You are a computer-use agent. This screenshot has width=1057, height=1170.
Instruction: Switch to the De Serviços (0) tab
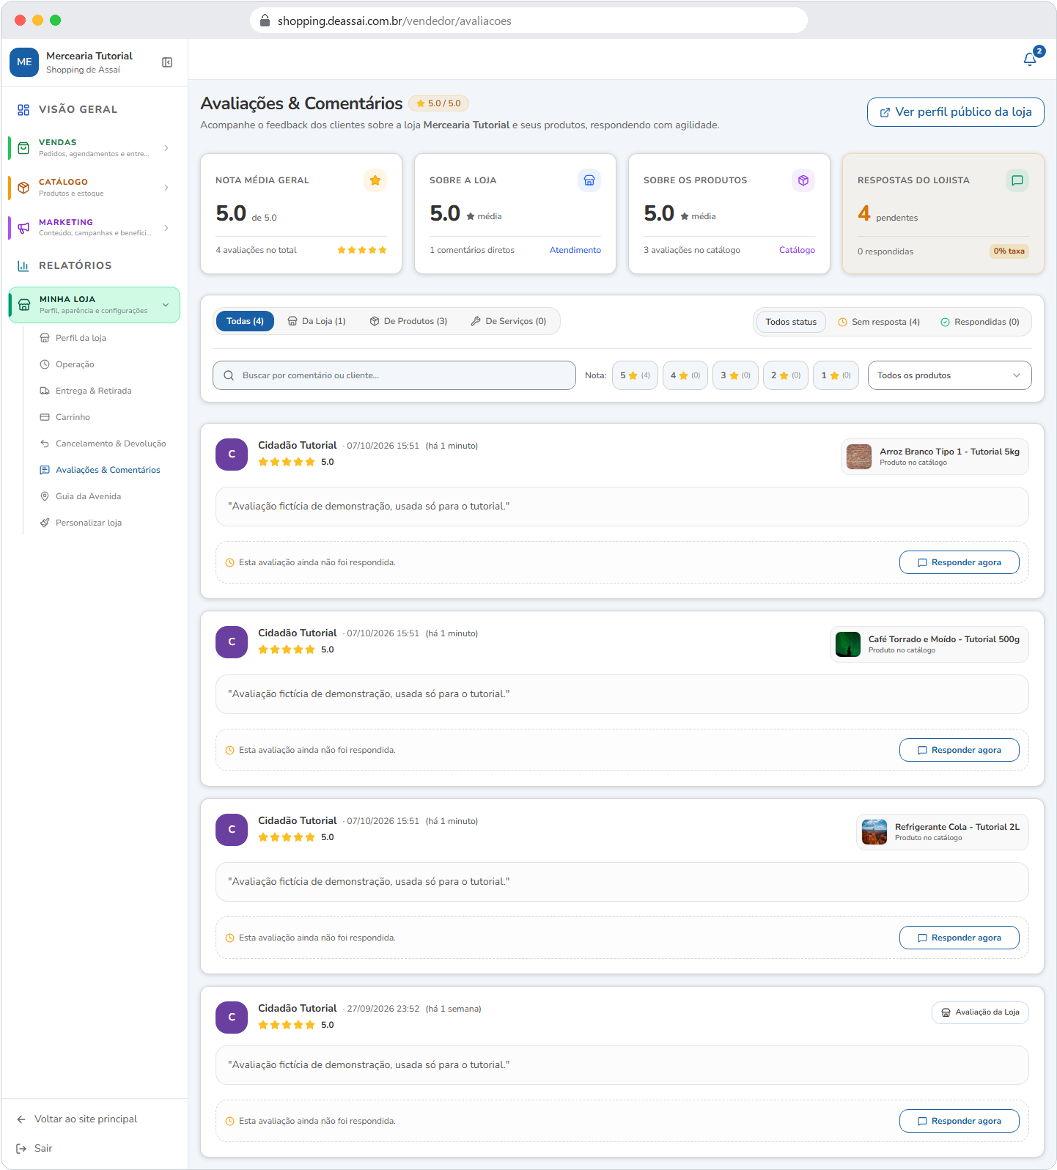click(509, 321)
